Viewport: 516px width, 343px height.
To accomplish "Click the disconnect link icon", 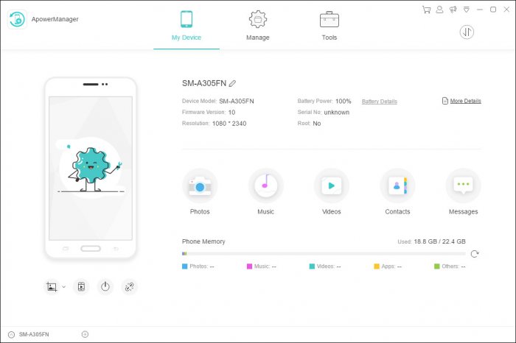I will [x=129, y=287].
